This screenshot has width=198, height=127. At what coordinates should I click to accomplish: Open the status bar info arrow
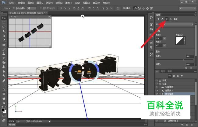pyautogui.click(x=50, y=122)
